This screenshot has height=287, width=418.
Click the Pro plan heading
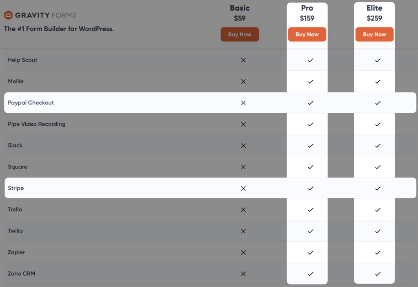pos(307,8)
